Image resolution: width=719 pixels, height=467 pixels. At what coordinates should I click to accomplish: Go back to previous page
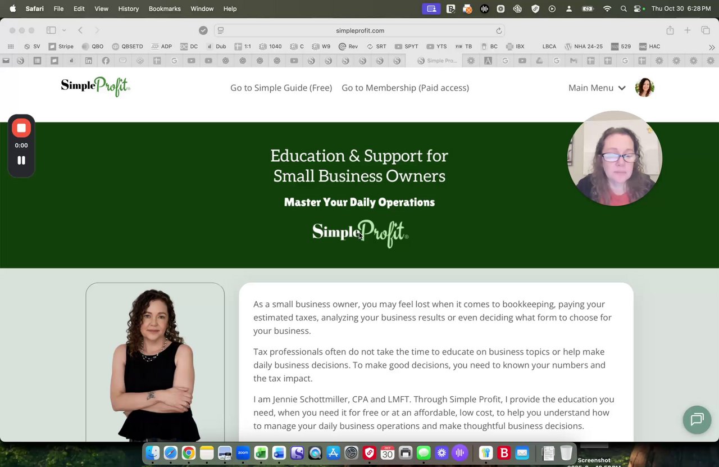80,30
